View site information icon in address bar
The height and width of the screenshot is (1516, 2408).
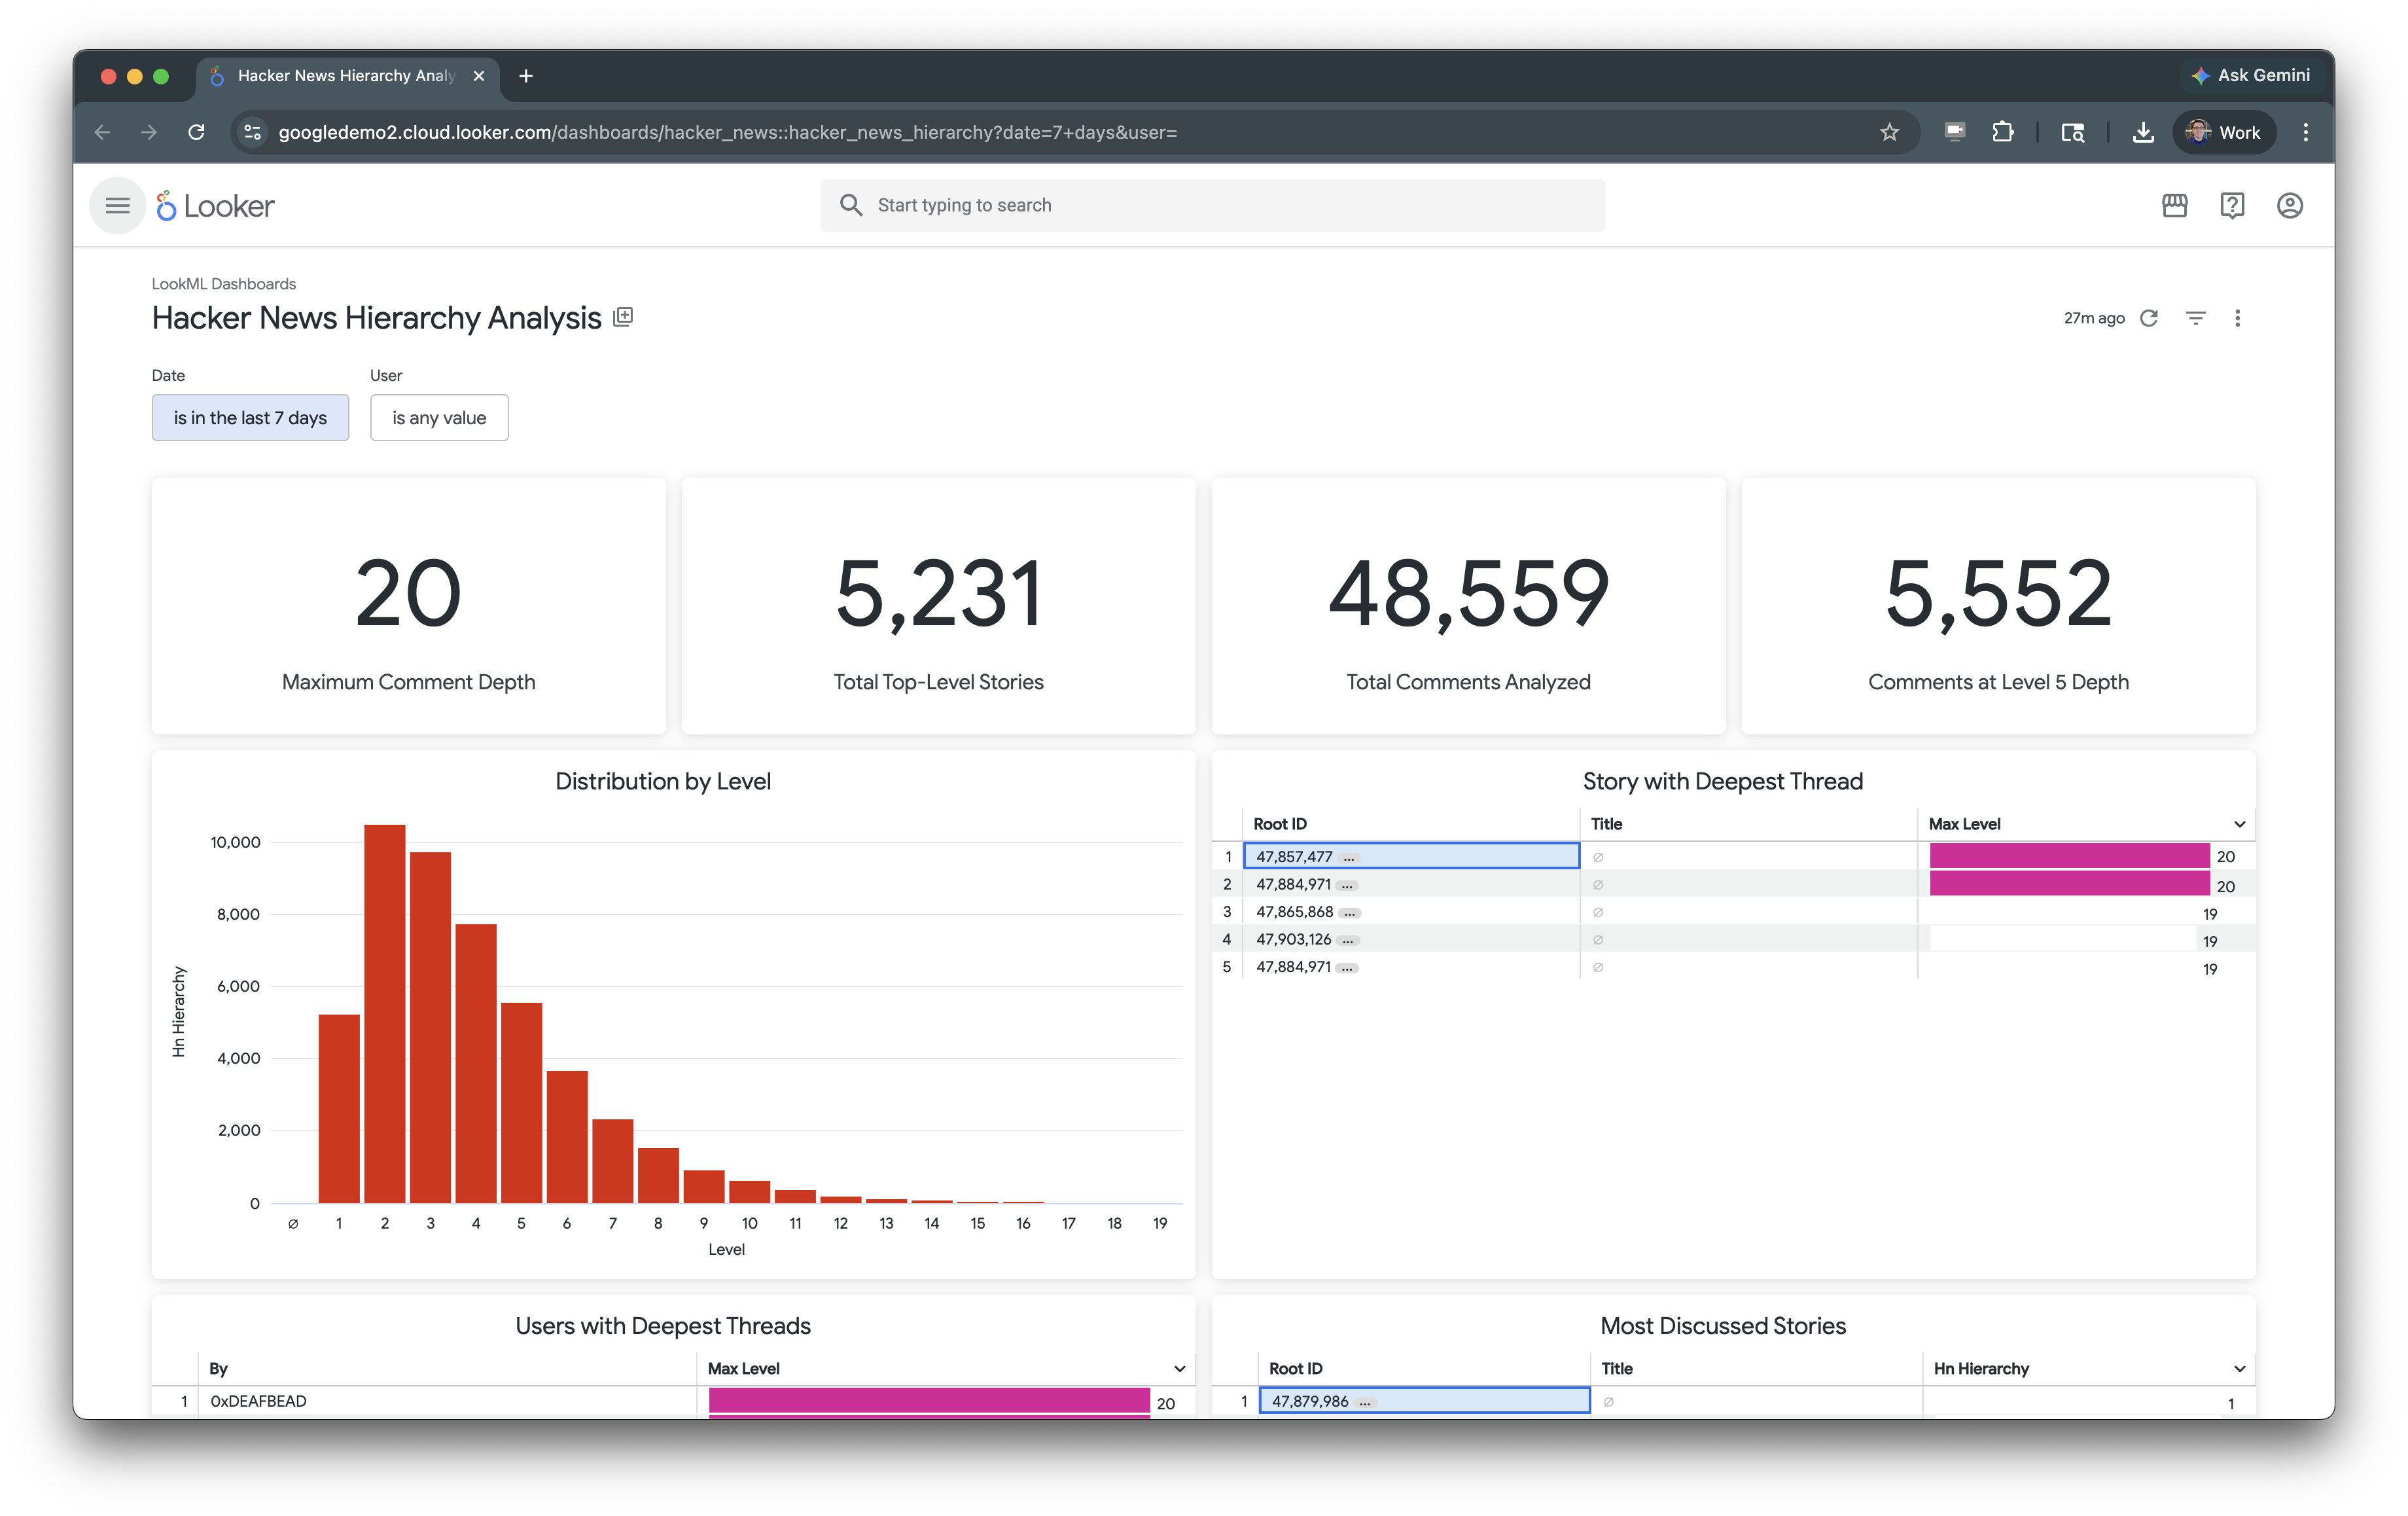tap(253, 132)
